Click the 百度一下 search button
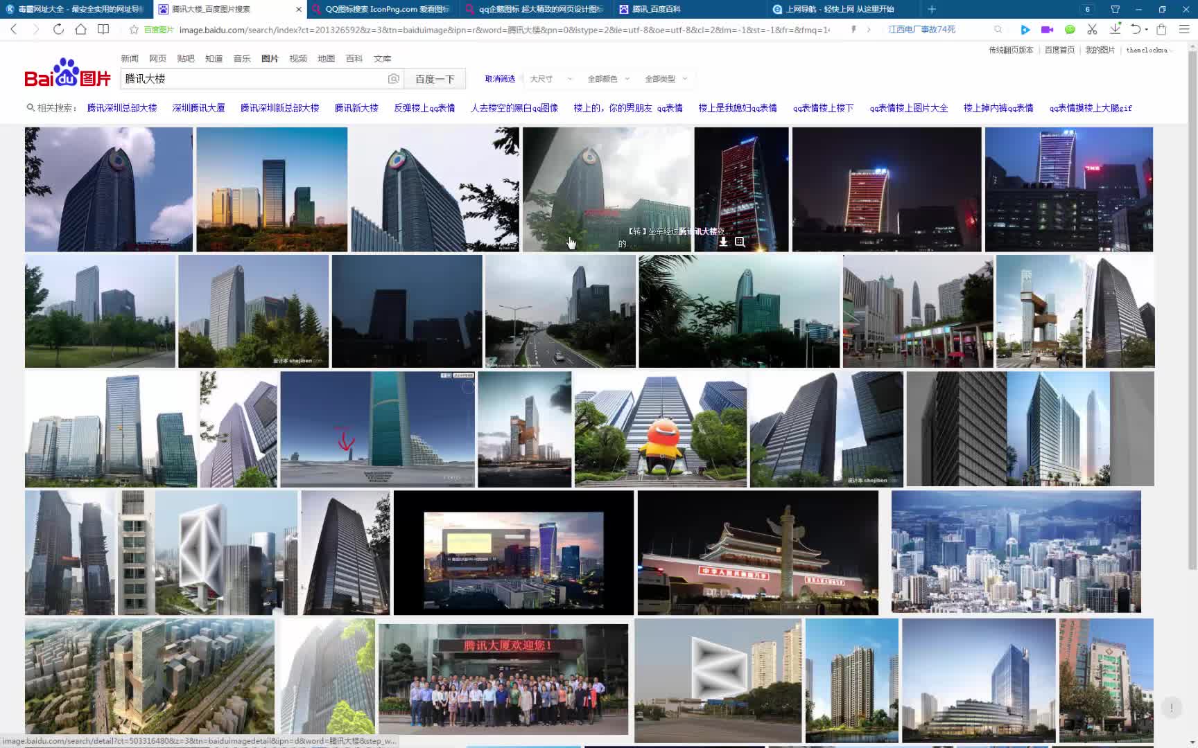Viewport: 1198px width, 748px height. click(x=435, y=78)
